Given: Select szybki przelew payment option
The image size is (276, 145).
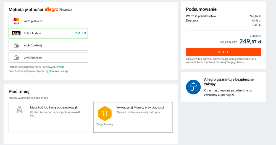Looking at the screenshot, I should point(48,57).
